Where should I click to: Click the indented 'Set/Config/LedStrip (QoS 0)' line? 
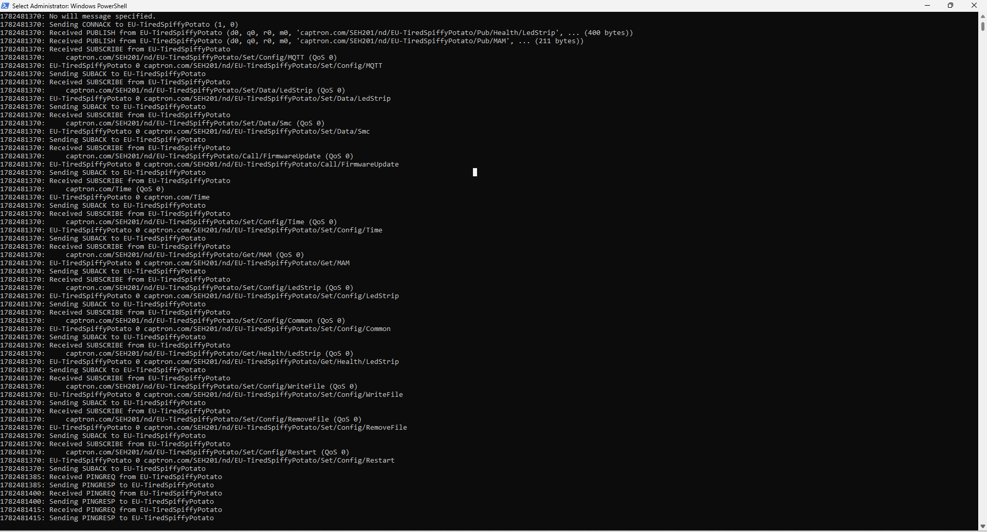[177, 288]
